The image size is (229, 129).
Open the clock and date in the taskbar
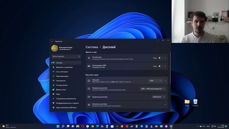click(221, 126)
